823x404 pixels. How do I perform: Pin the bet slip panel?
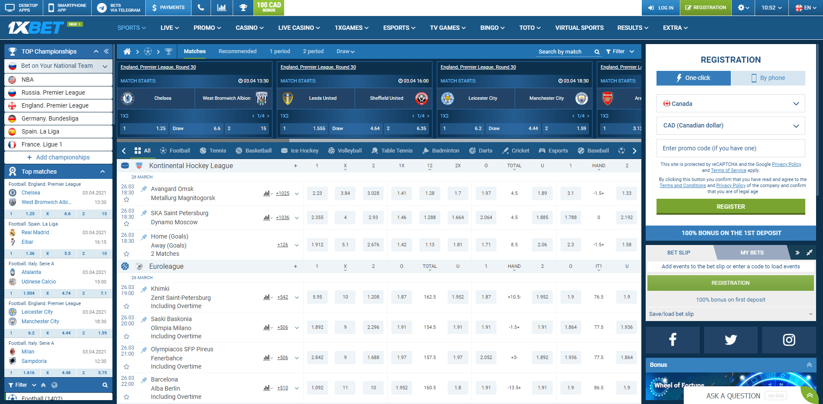pos(809,252)
